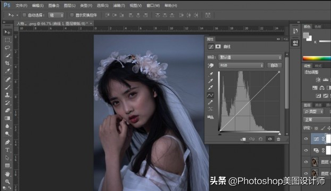Click the curves on-image adjustment hand tool
Image resolution: width=331 pixels, height=191 pixels.
tap(211, 66)
